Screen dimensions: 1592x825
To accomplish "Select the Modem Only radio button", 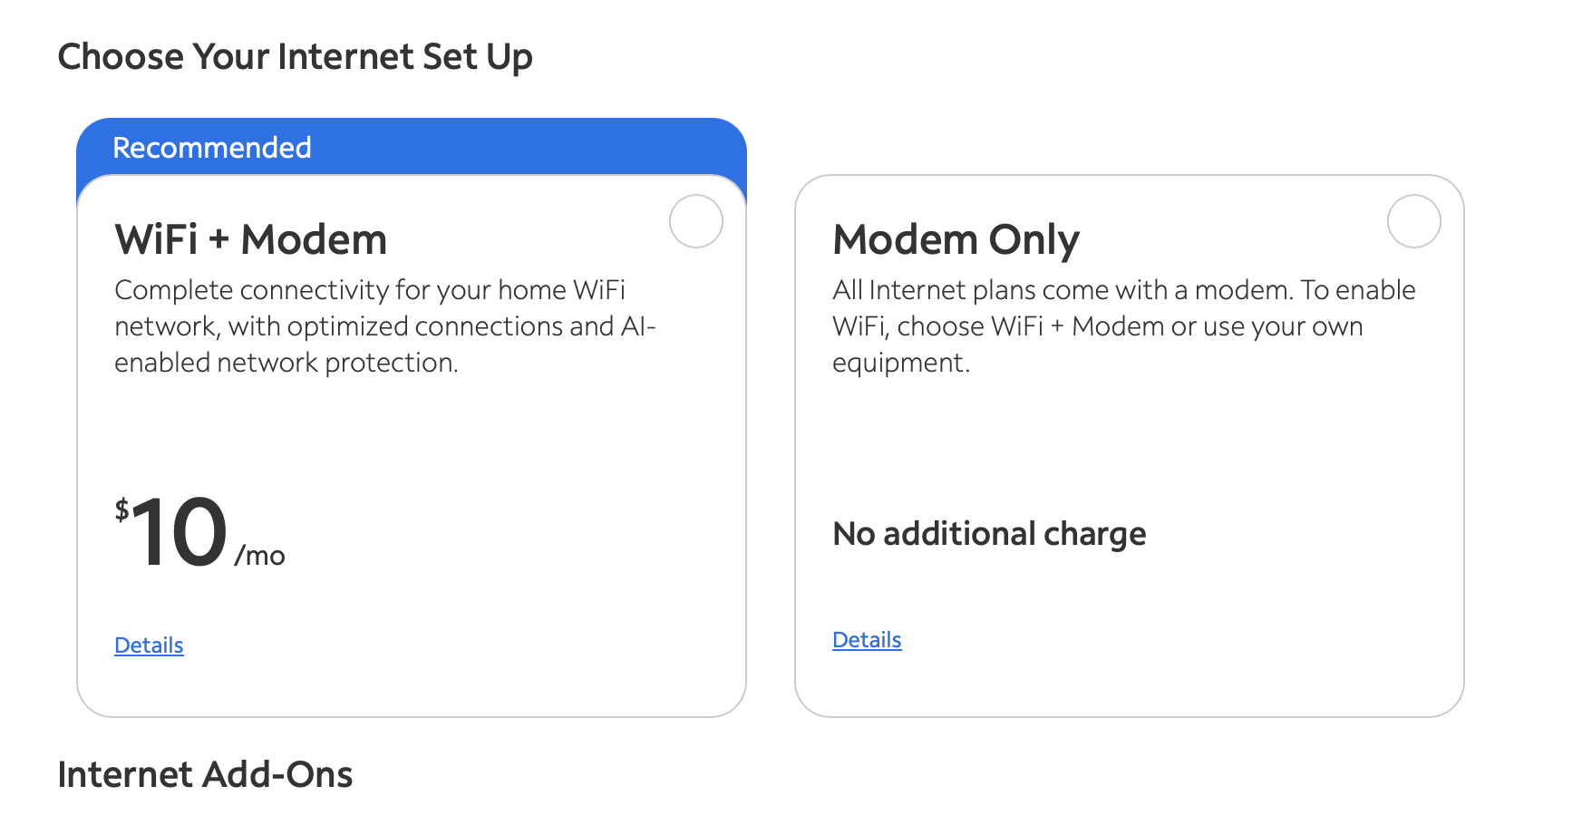I will point(1414,221).
